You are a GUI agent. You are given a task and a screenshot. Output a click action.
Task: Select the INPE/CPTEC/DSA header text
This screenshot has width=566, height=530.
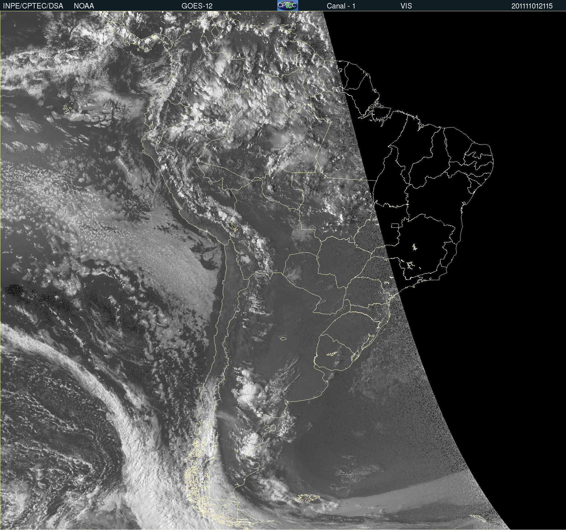tap(33, 6)
